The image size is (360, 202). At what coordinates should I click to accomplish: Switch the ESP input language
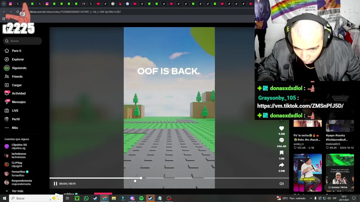[x=335, y=198]
